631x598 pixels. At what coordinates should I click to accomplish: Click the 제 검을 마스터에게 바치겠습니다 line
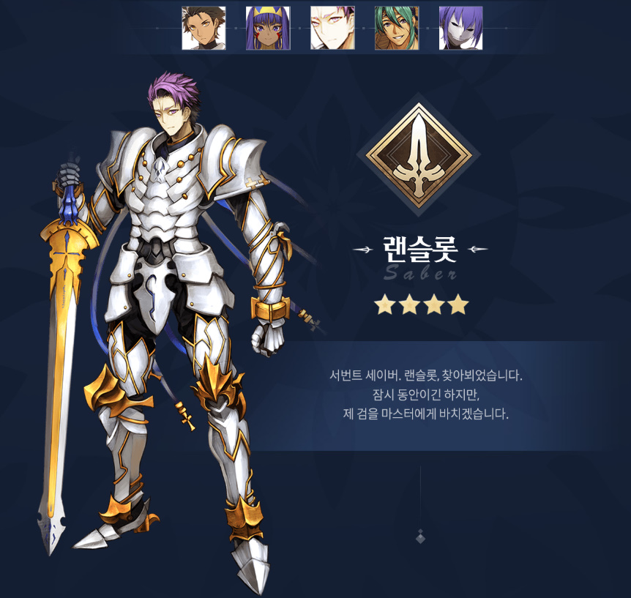coord(426,414)
